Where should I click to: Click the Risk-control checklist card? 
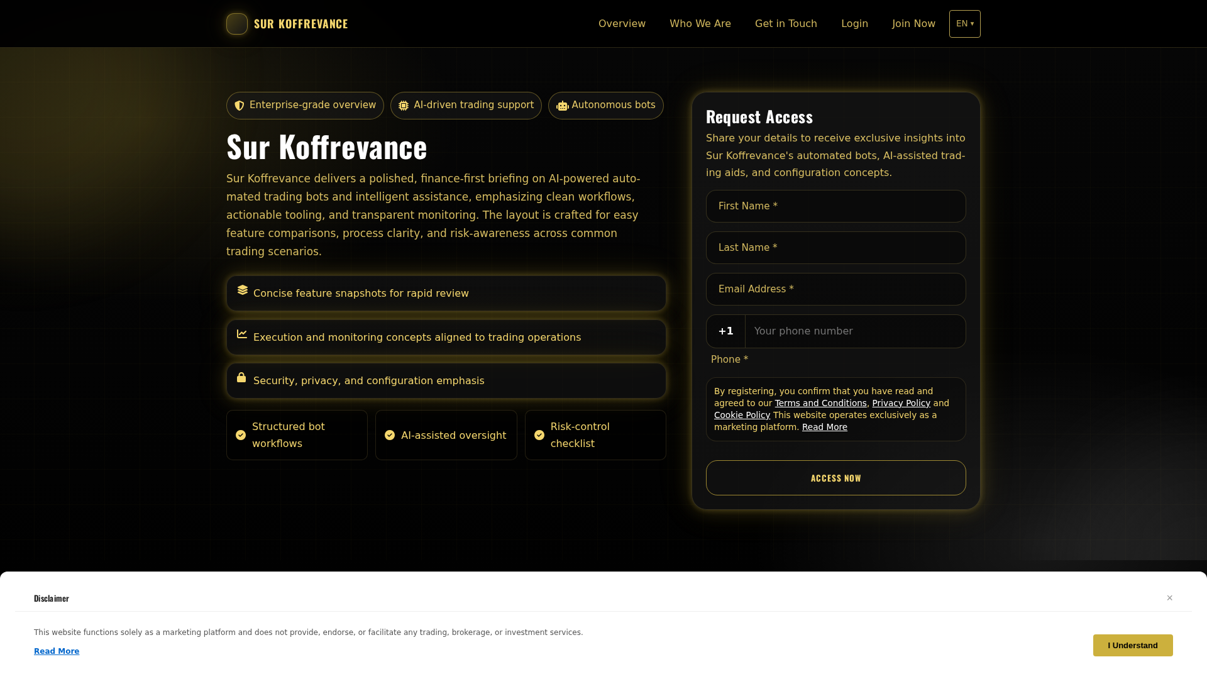(595, 435)
